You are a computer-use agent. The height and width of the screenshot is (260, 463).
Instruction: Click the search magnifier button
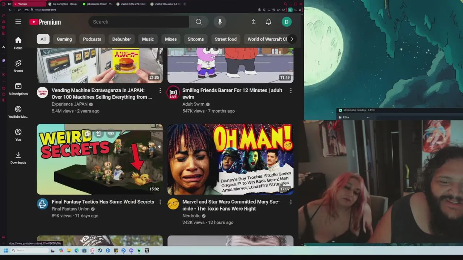tap(199, 22)
